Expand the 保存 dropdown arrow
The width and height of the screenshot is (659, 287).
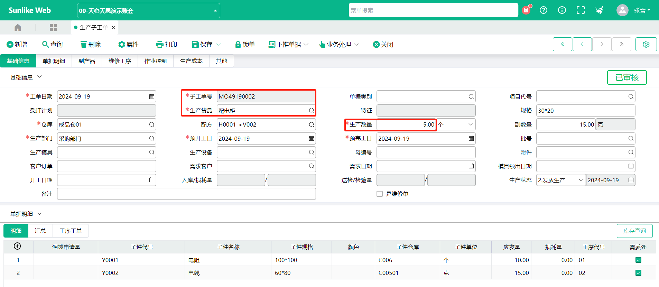[219, 44]
